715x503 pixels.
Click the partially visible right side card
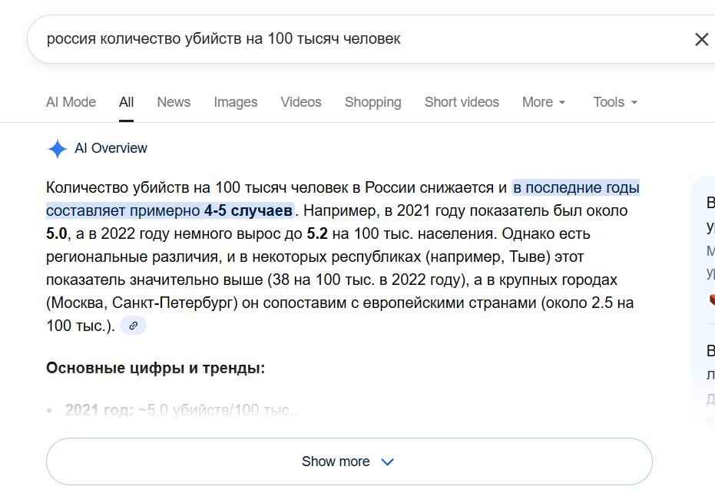pos(707,307)
